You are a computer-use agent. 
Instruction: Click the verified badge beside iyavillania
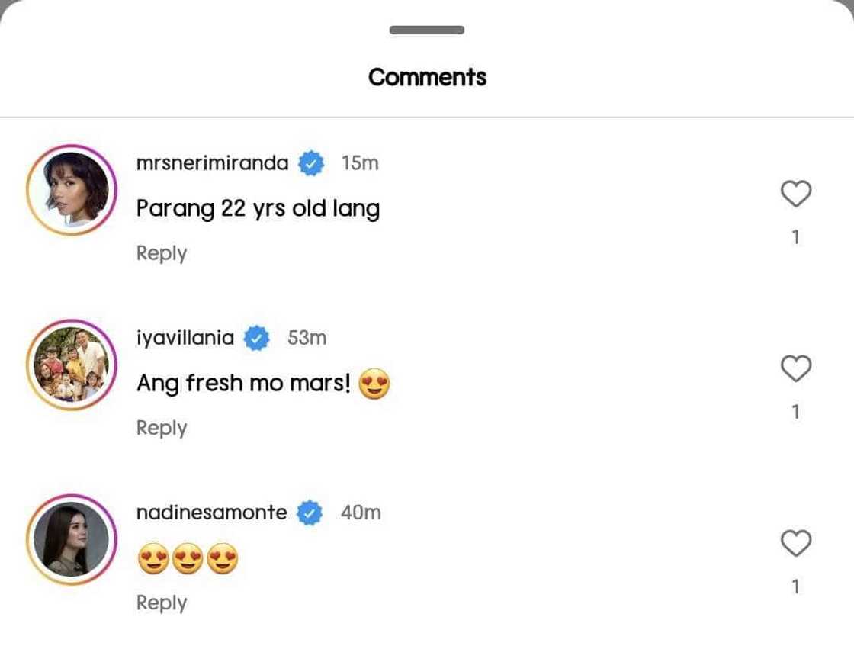256,338
